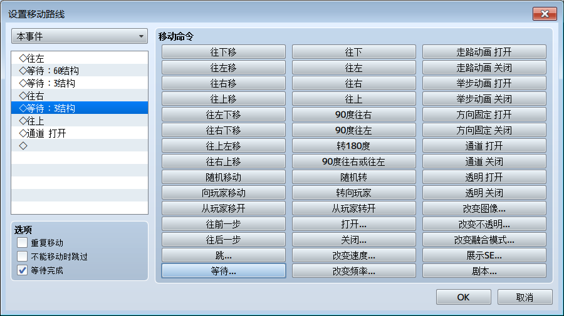564x316 pixels.
Task: Select the ◇往右 route entry
Action: (x=80, y=96)
